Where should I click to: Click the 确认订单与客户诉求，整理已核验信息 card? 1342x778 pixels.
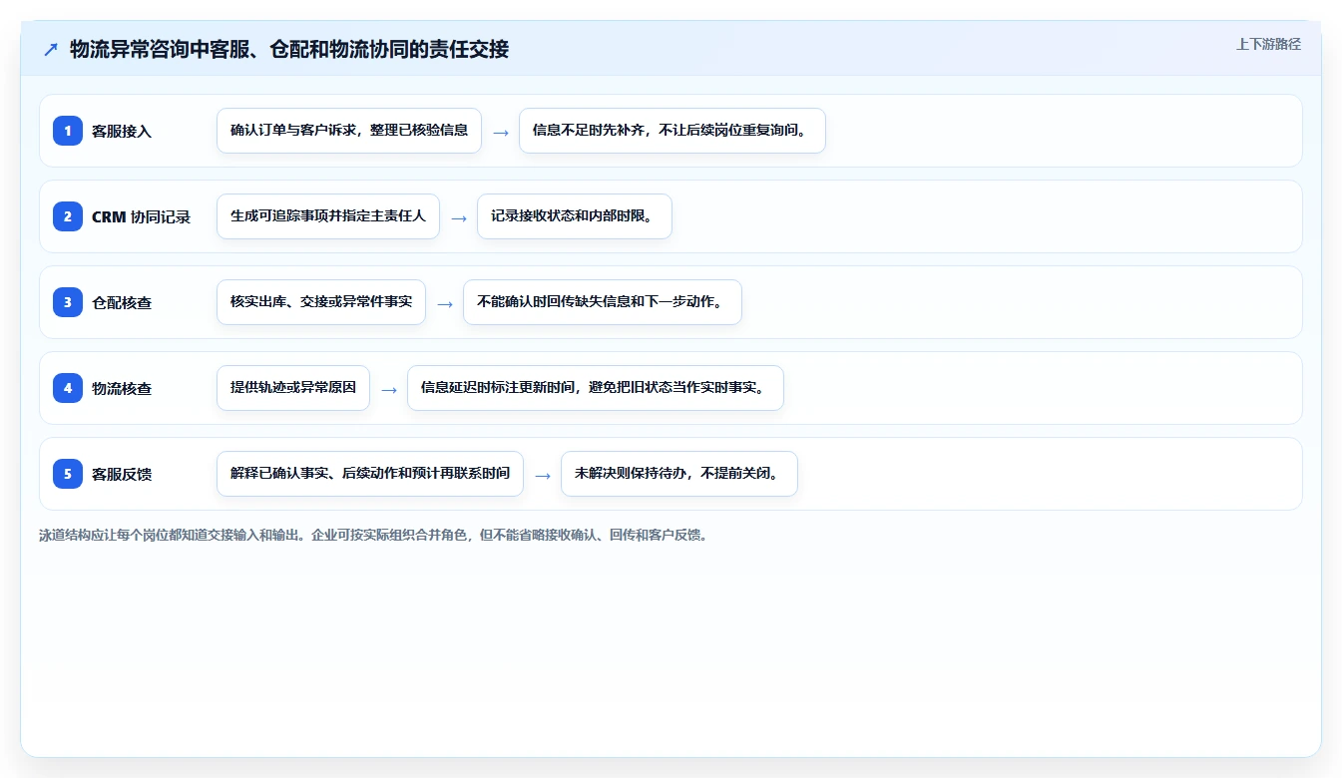point(349,131)
